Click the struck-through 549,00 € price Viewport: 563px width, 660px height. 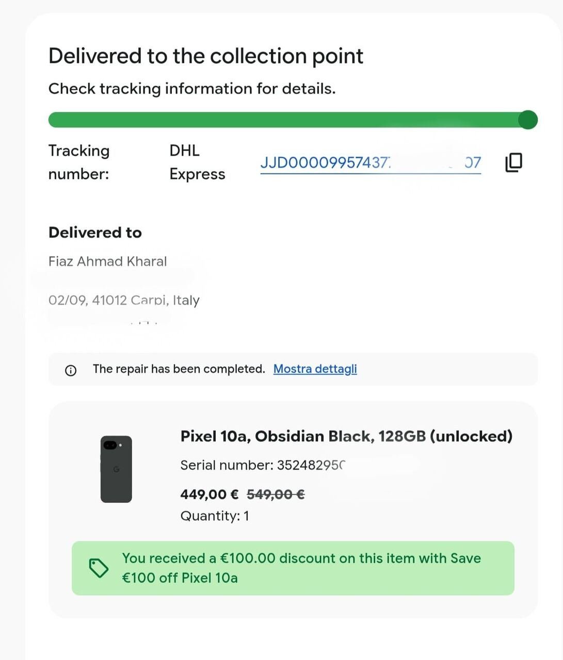point(276,494)
